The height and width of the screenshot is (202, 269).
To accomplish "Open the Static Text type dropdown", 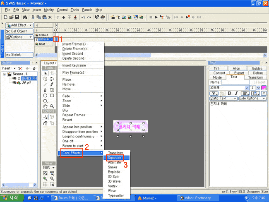I will [x=223, y=99].
